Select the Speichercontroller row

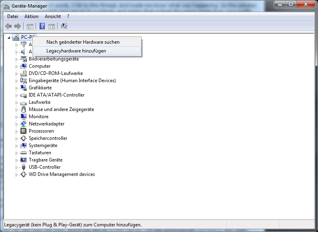pos(48,138)
